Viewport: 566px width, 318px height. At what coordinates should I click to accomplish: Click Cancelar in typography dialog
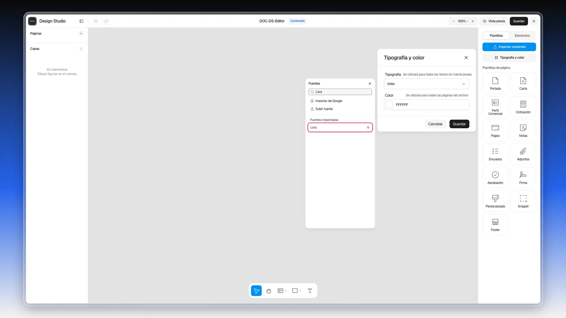pos(435,124)
